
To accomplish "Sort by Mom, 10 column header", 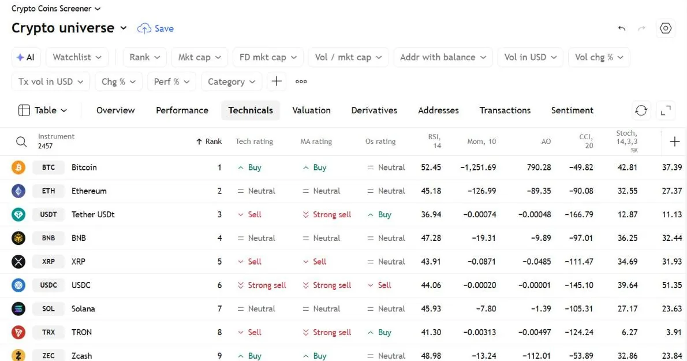I will 481,142.
